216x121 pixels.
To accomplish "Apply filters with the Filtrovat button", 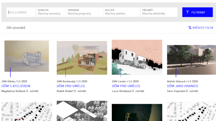I will [197, 12].
